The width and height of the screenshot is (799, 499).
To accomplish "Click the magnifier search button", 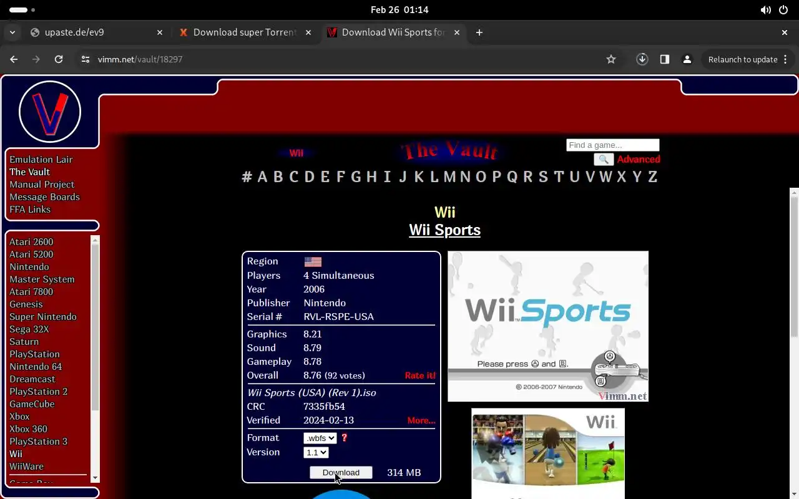I will click(604, 160).
